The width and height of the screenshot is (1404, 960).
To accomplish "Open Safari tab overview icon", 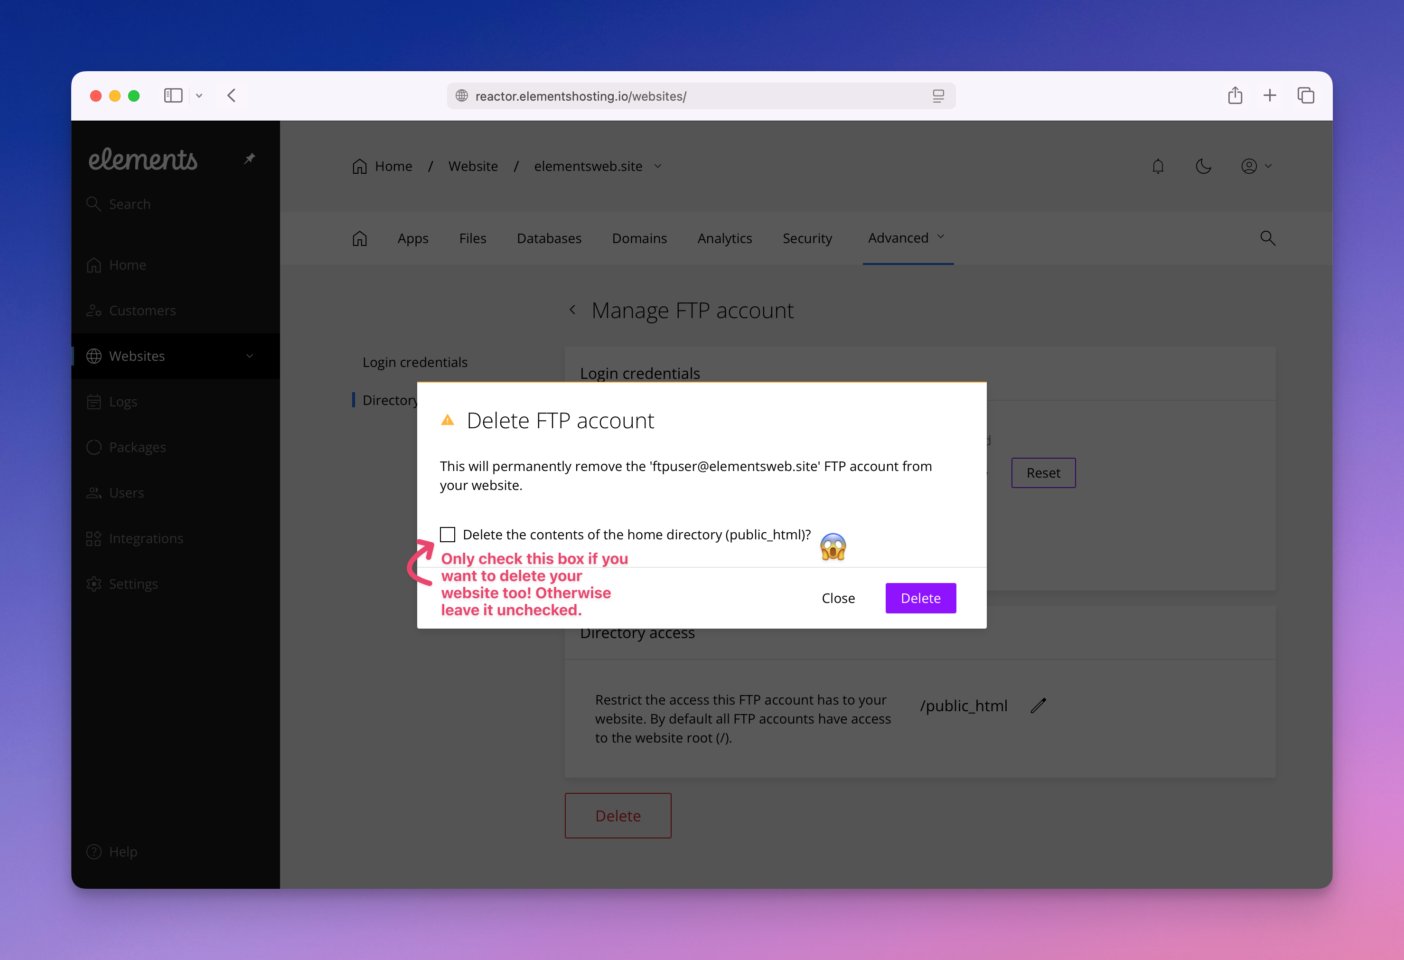I will 1306,95.
